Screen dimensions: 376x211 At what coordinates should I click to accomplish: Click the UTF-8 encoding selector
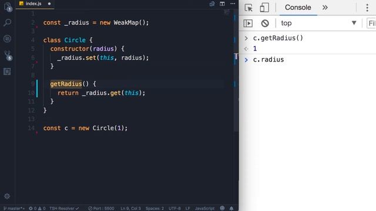tap(174, 209)
